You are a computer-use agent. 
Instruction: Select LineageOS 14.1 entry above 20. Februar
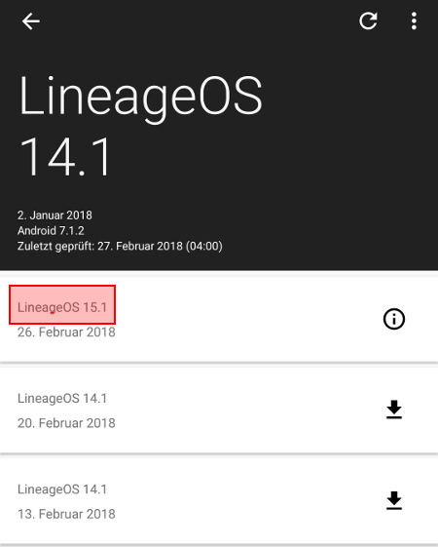[x=62, y=399]
